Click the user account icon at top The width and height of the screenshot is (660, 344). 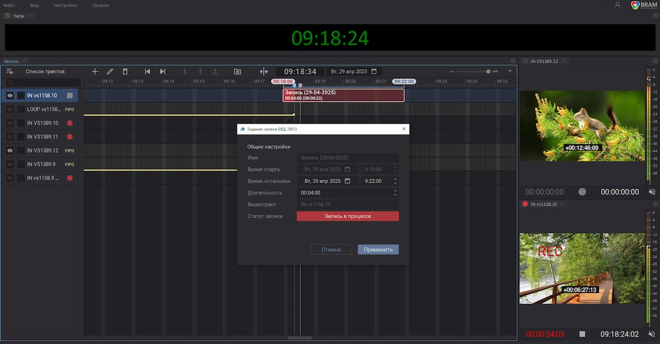click(618, 5)
